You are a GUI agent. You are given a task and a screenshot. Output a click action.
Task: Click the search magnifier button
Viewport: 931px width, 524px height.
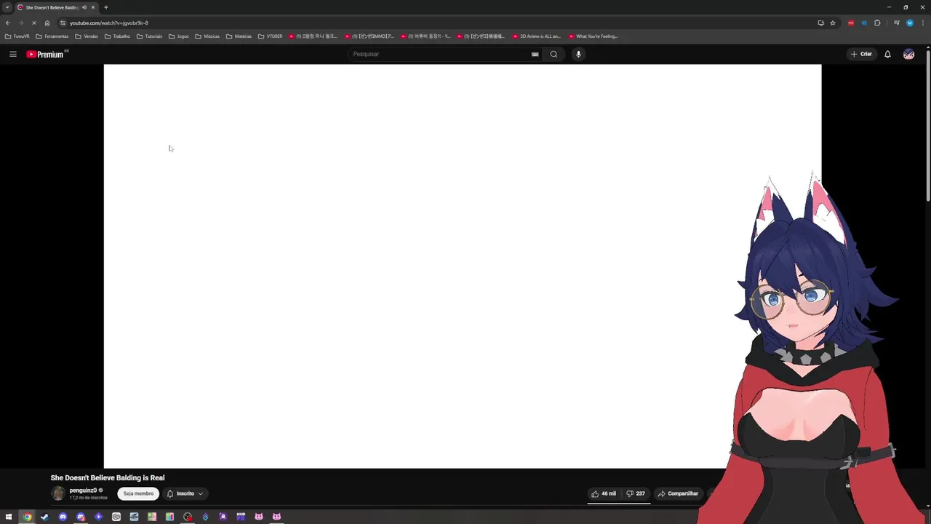pyautogui.click(x=554, y=54)
